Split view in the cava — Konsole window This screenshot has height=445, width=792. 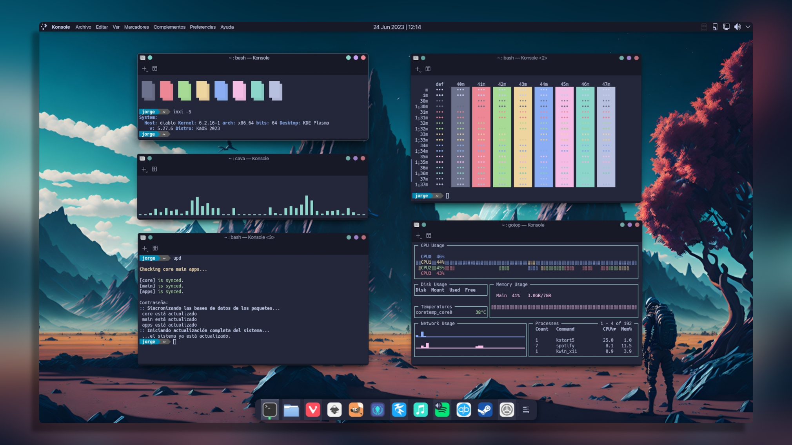(x=154, y=169)
